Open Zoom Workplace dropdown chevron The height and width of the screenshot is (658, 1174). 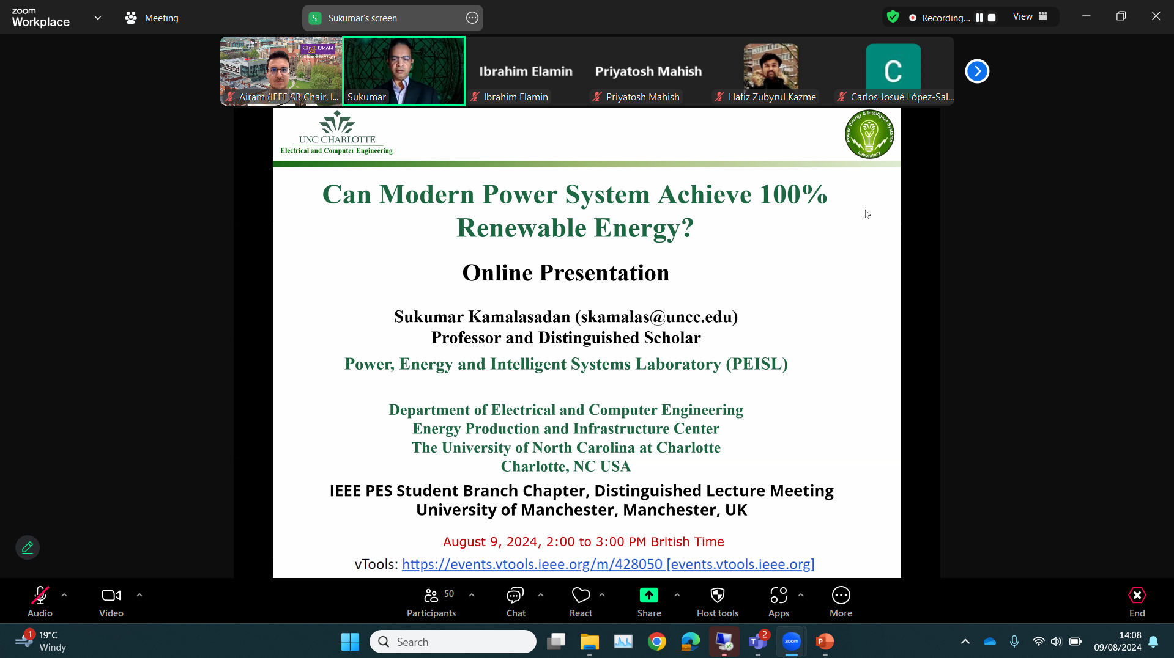[x=98, y=18]
